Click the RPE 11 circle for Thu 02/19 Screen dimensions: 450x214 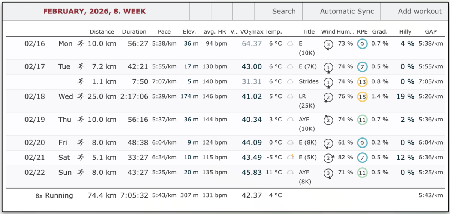point(363,120)
